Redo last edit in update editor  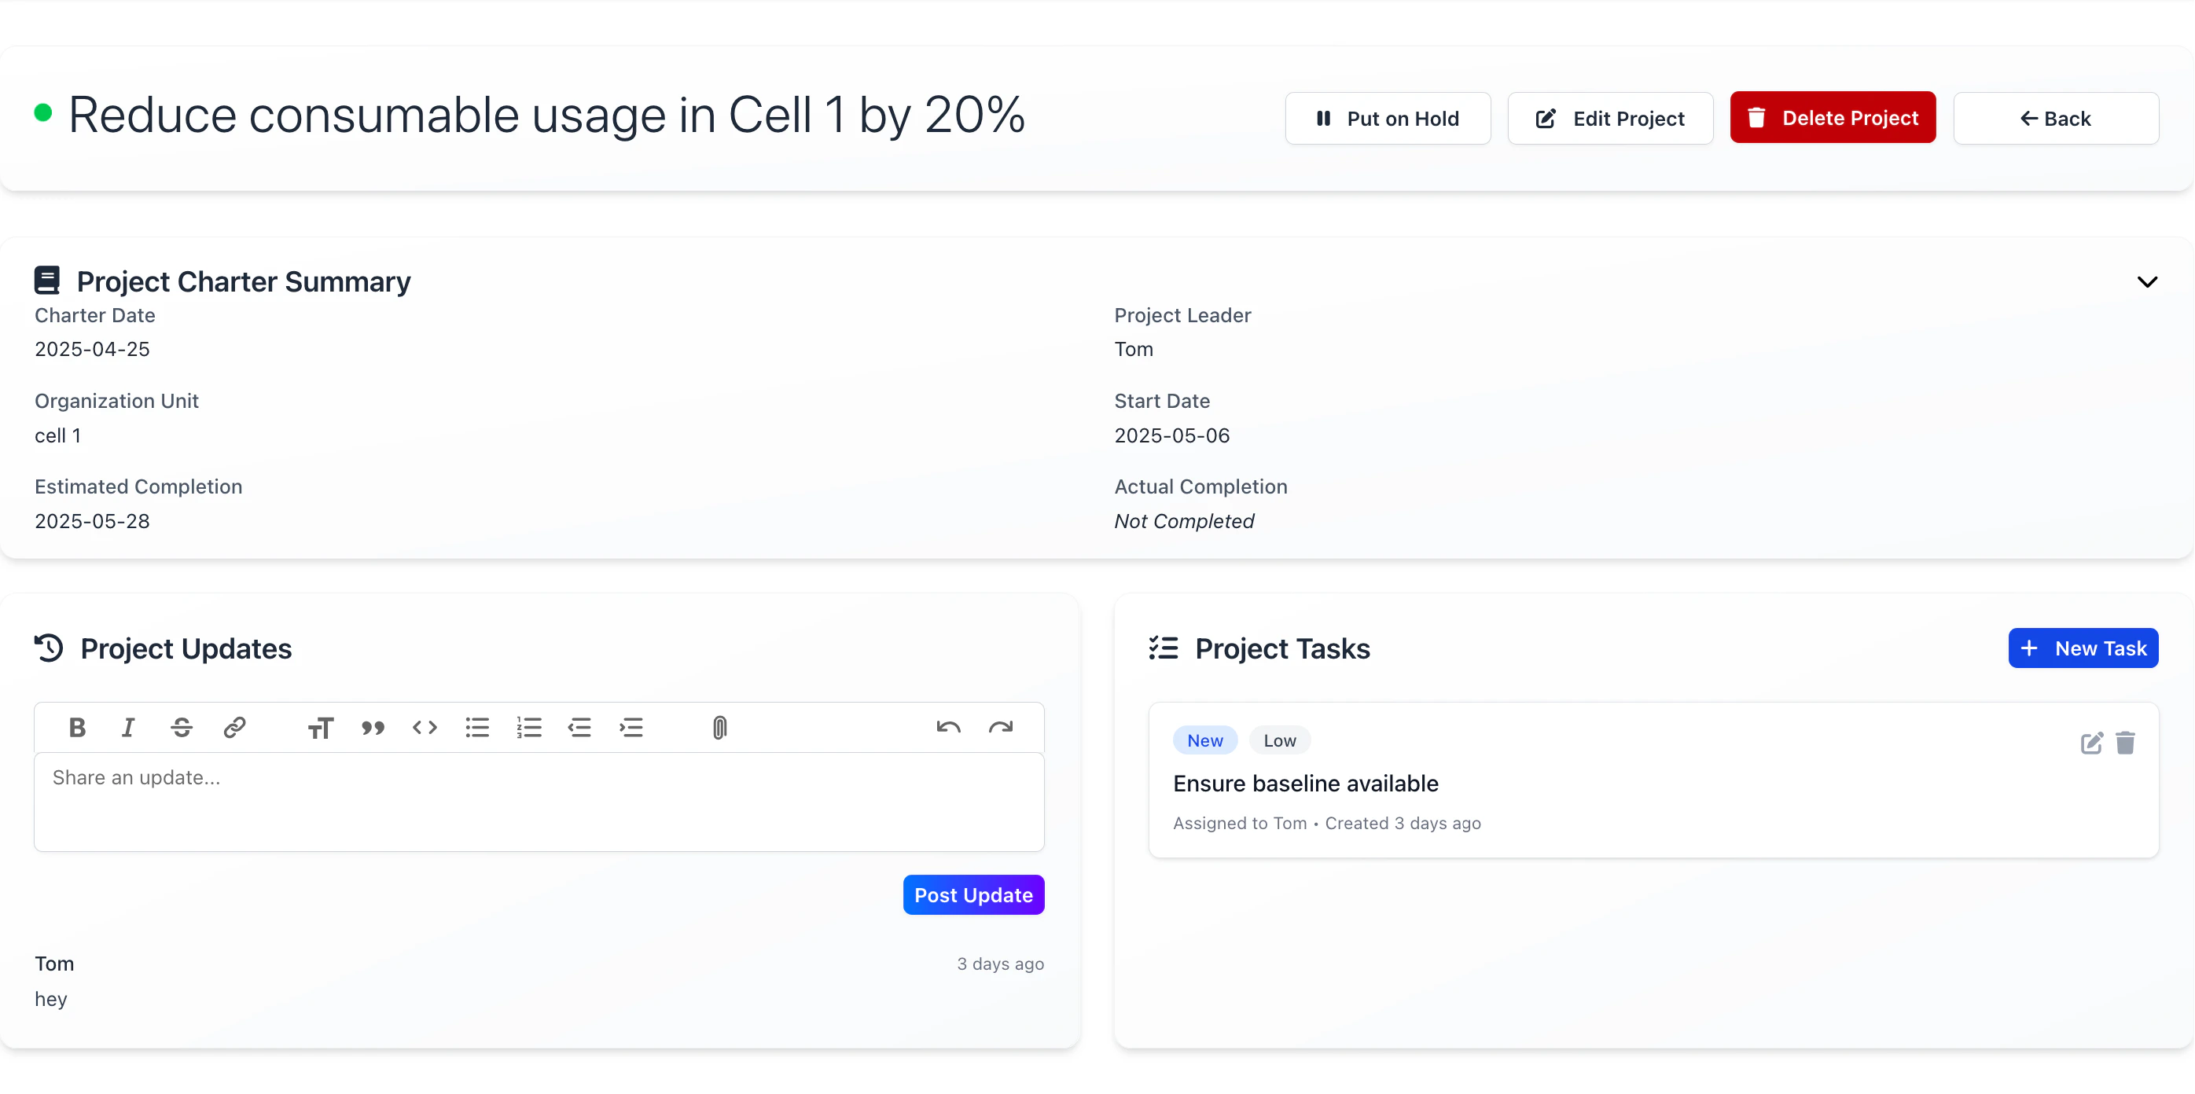pyautogui.click(x=1000, y=728)
